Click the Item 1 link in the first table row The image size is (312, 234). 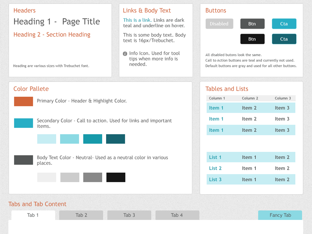click(216, 108)
